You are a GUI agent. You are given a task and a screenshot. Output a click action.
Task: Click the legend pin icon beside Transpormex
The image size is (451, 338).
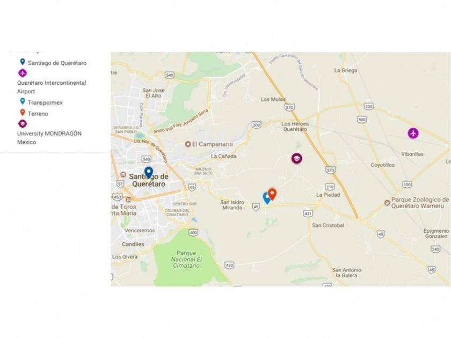(23, 101)
